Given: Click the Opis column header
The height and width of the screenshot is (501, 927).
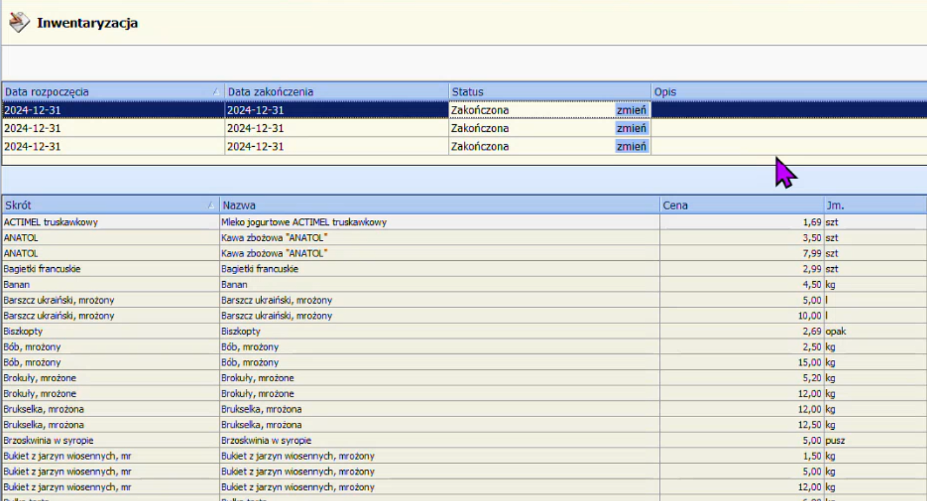Looking at the screenshot, I should pyautogui.click(x=788, y=92).
